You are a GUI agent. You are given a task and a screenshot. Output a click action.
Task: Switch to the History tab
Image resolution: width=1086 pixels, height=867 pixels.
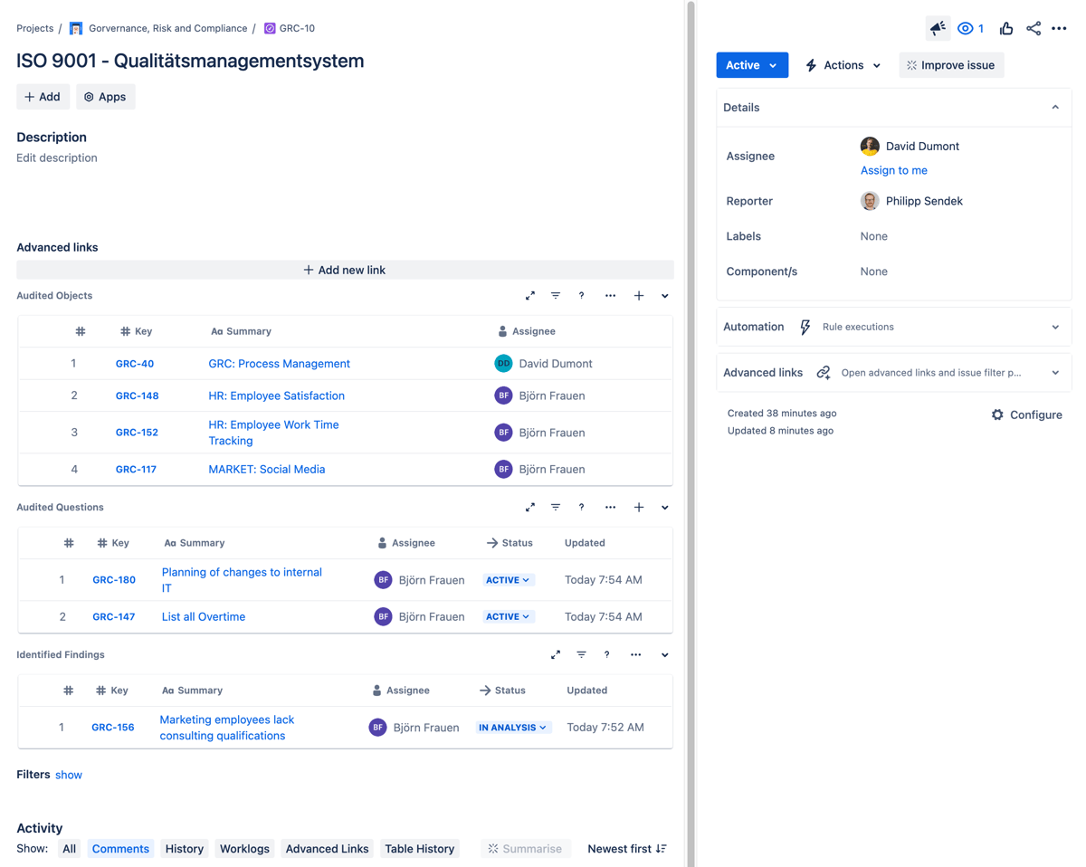click(185, 849)
